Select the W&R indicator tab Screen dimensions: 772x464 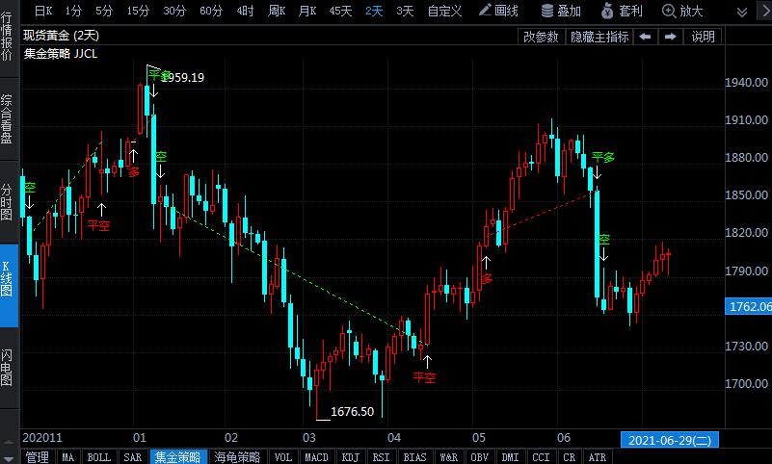tap(448, 457)
